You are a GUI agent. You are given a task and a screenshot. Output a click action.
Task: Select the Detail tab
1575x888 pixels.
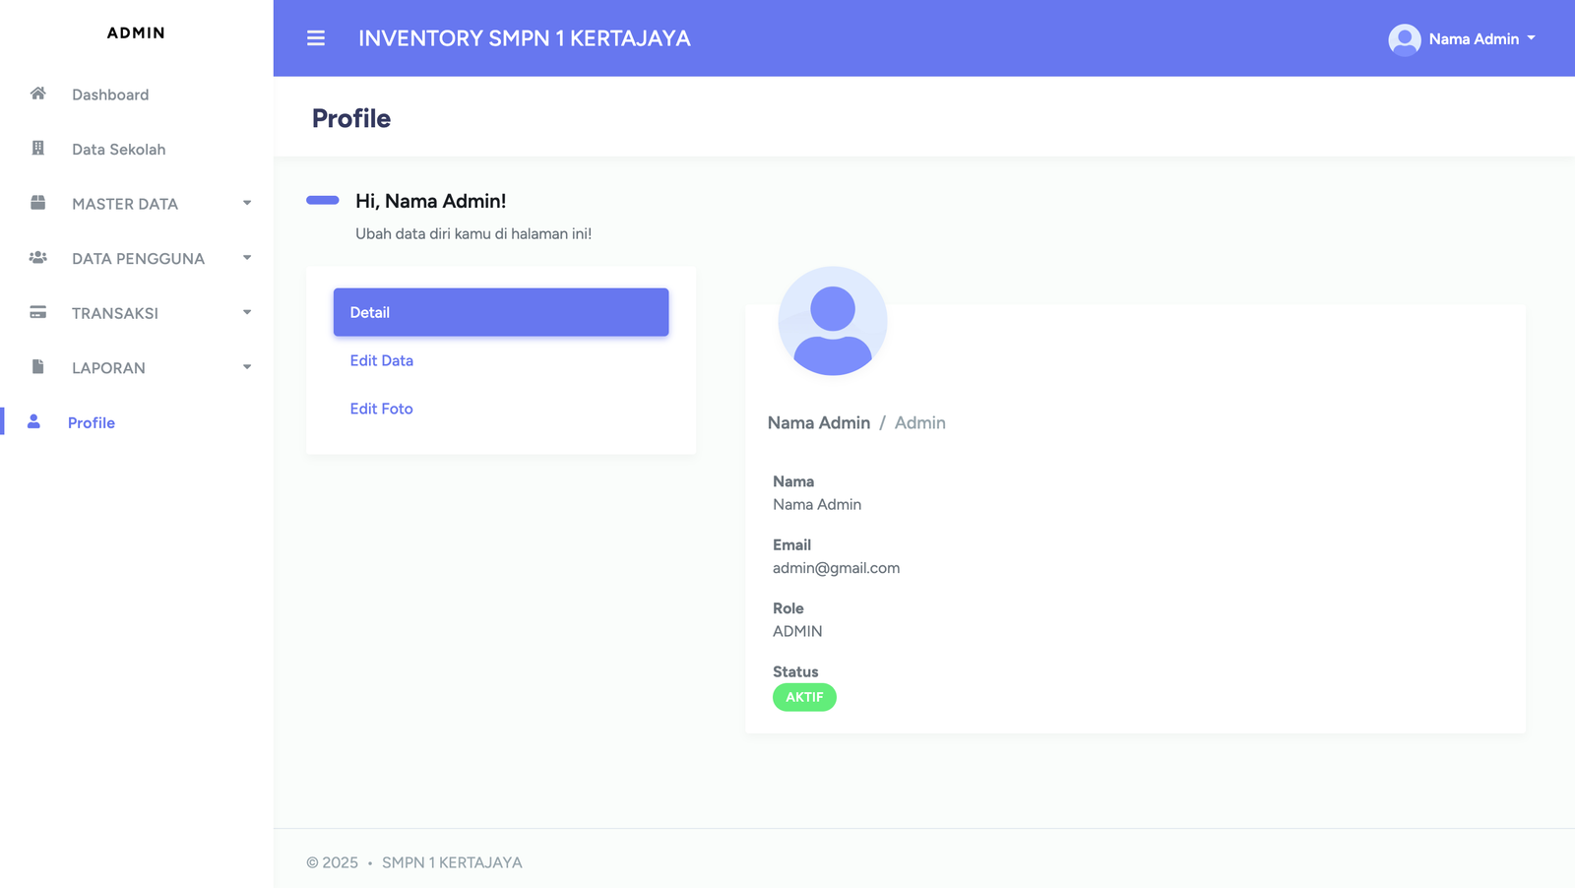[x=501, y=312]
